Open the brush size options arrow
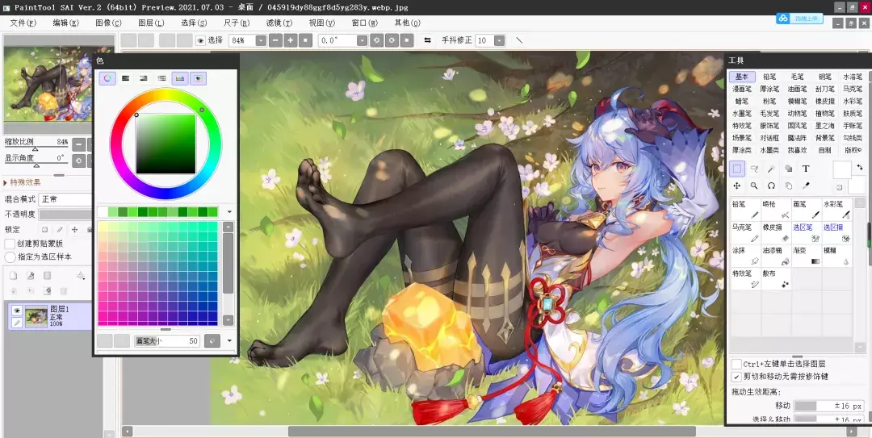The width and height of the screenshot is (872, 438). 229,340
